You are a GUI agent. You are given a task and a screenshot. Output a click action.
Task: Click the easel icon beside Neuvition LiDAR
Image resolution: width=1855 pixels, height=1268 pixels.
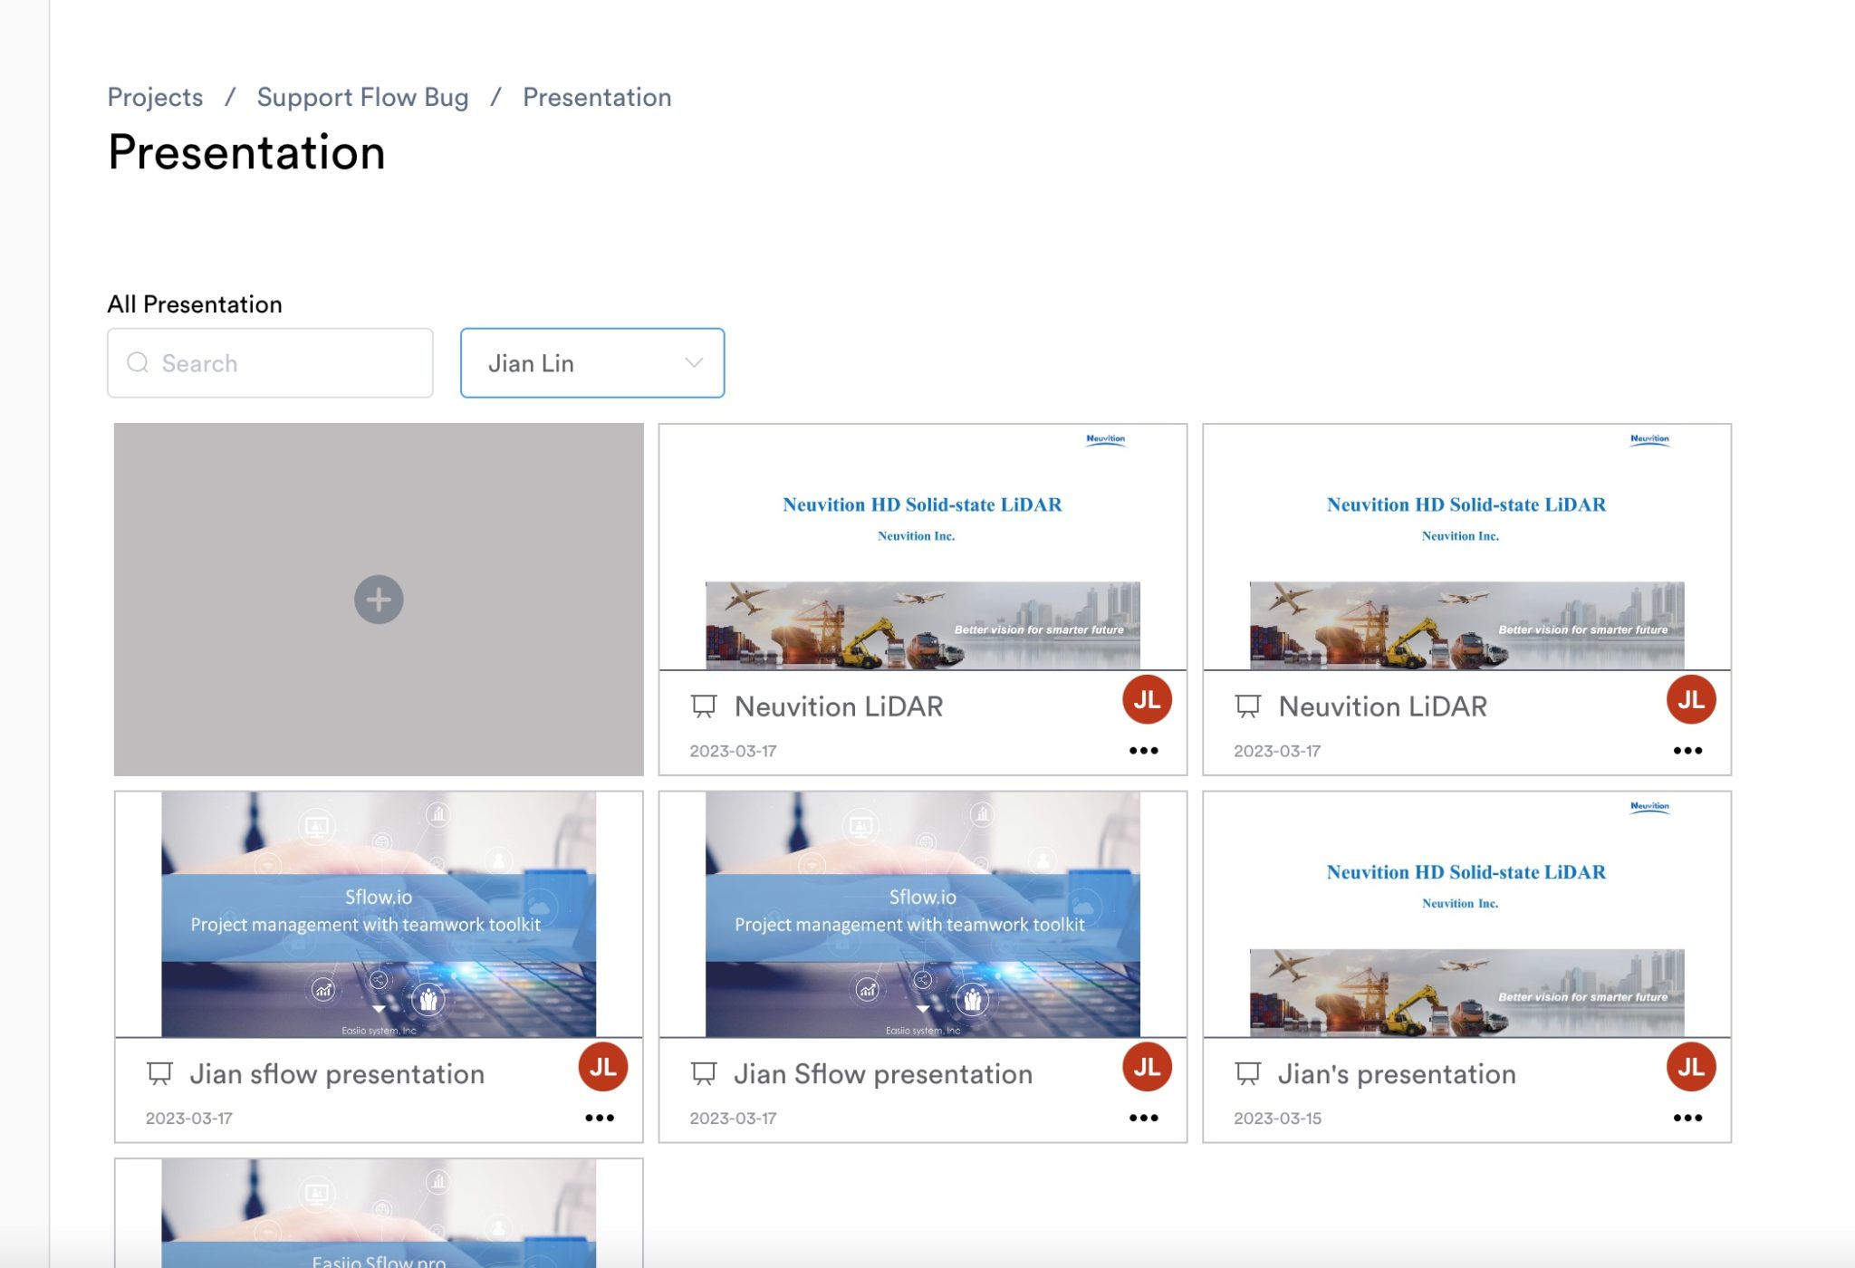(704, 706)
